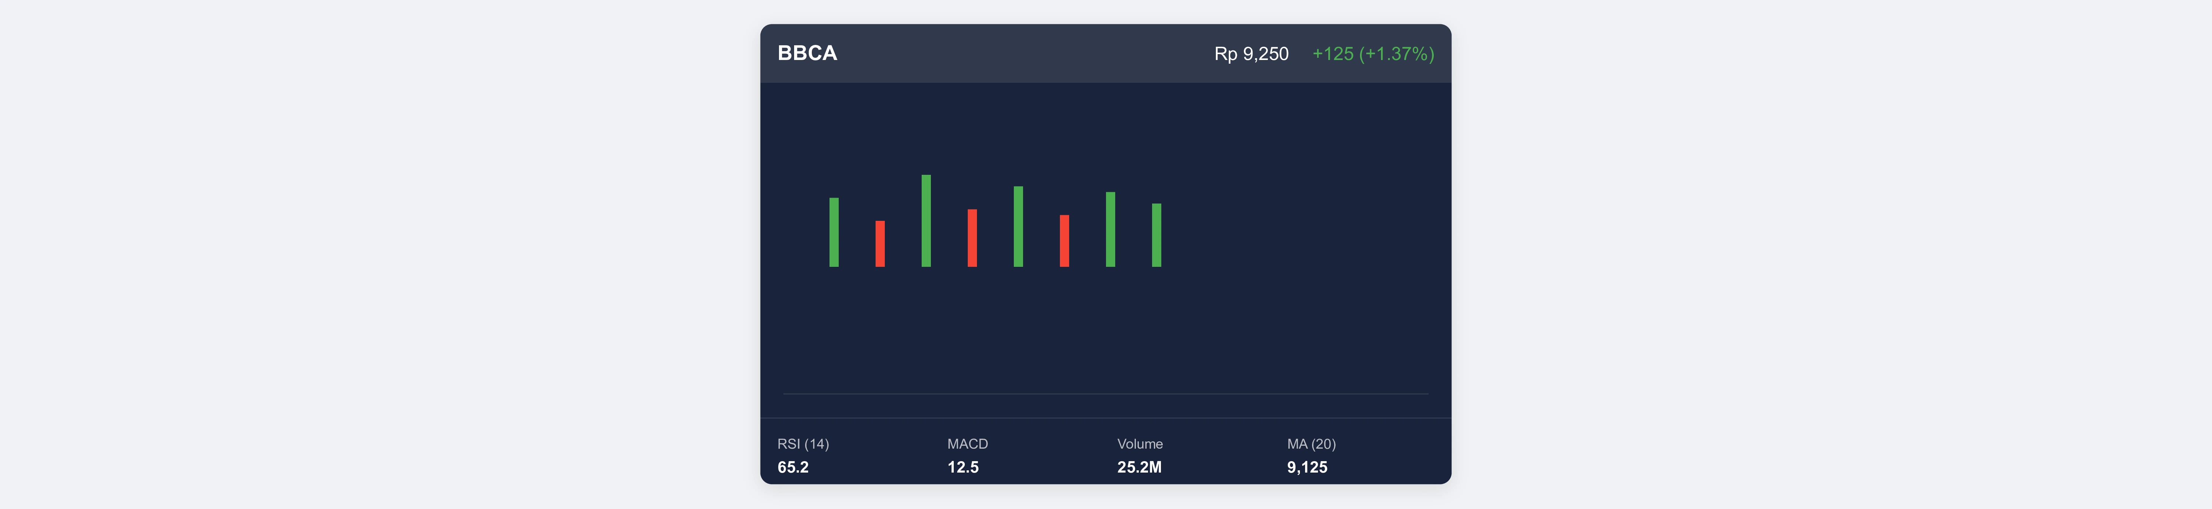Screen dimensions: 2212x509
Task: Click the MA (20) label
Action: [1311, 444]
